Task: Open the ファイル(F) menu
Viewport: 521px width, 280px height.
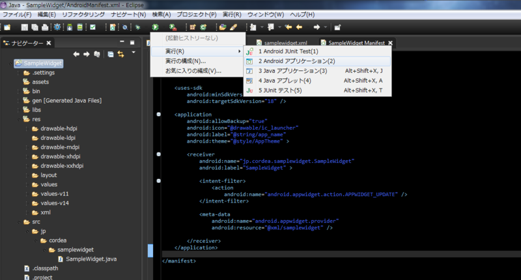Action: 17,14
